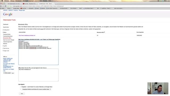This screenshot has height=96, width=170.
Task: Open the Google Apps link
Action: point(22,10)
